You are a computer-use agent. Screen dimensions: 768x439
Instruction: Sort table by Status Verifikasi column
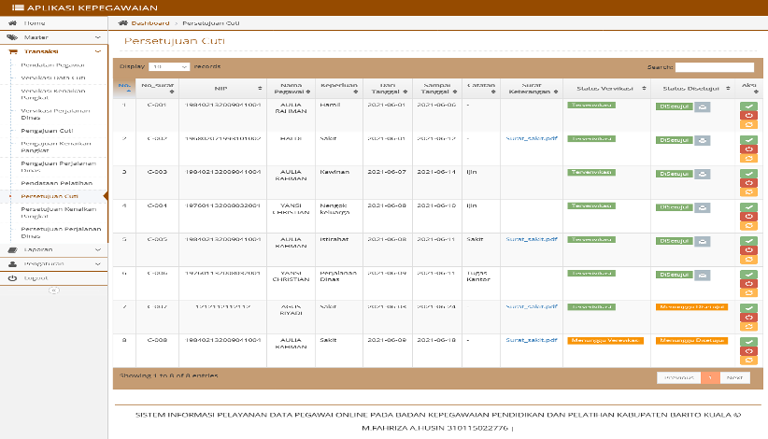[x=606, y=89]
